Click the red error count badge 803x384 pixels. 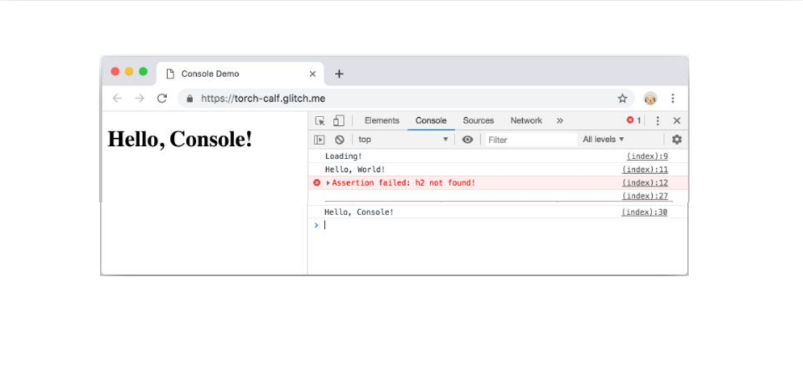tap(633, 120)
